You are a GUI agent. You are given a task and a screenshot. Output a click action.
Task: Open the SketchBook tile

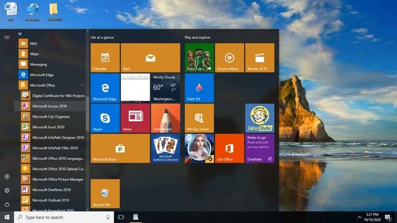[166, 118]
